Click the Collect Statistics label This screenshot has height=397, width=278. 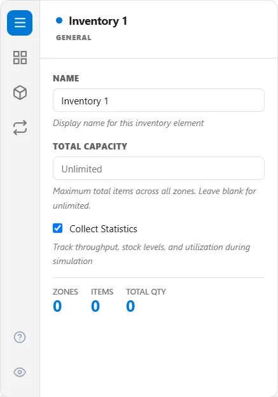103,229
